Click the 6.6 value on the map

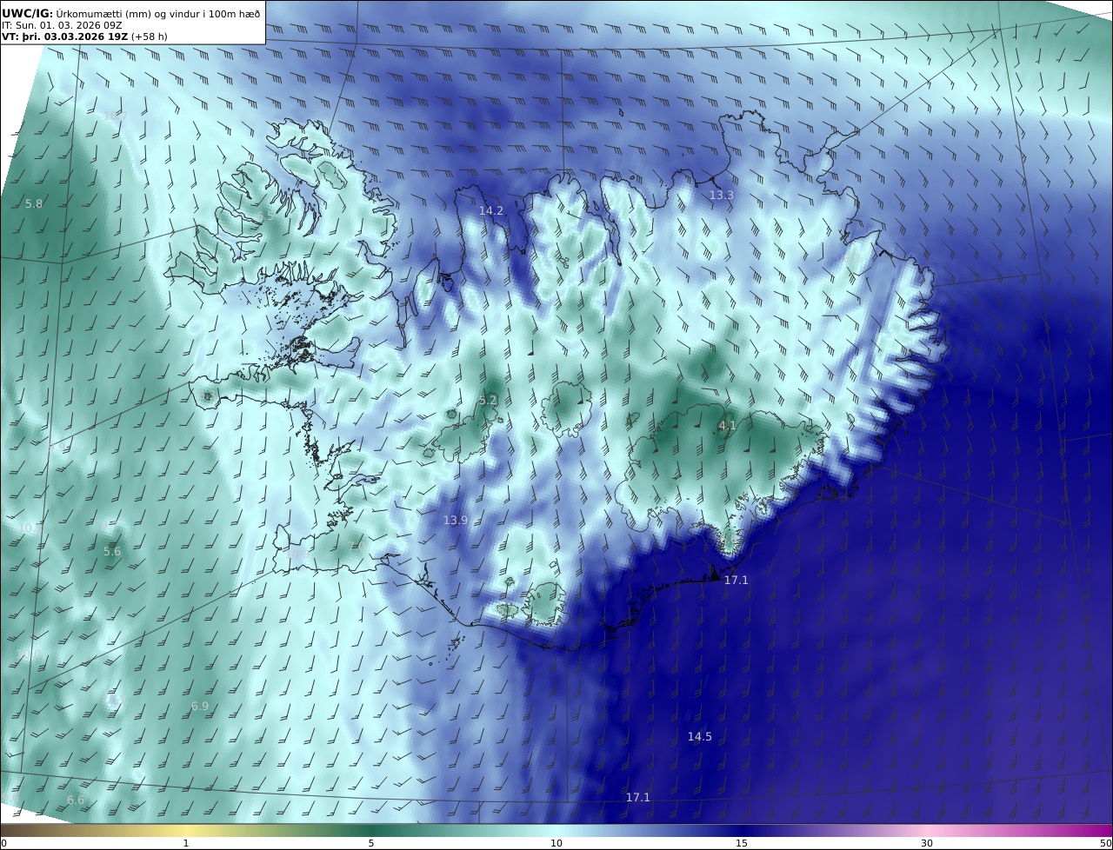(x=76, y=800)
